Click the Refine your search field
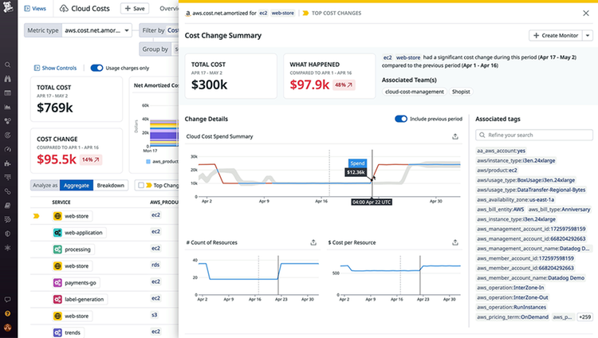The height and width of the screenshot is (338, 598). click(x=534, y=135)
